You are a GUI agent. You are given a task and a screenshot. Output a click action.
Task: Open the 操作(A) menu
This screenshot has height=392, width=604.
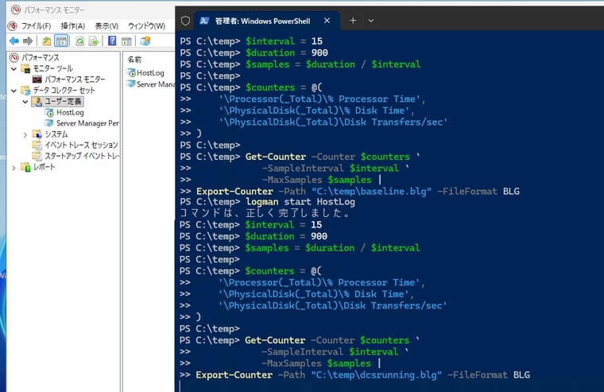coord(73,25)
